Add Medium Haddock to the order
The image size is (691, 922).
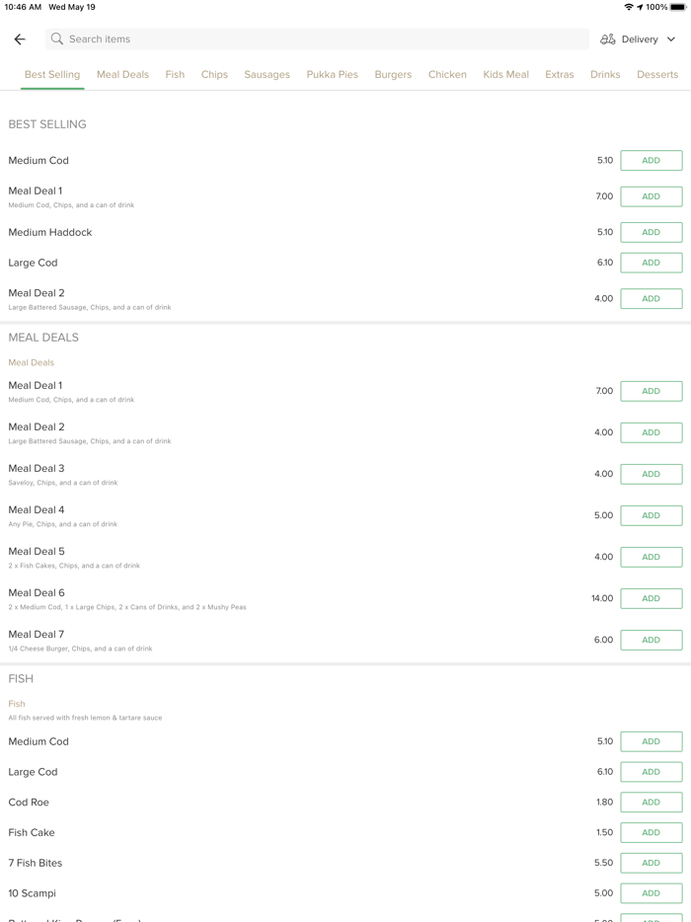(651, 233)
